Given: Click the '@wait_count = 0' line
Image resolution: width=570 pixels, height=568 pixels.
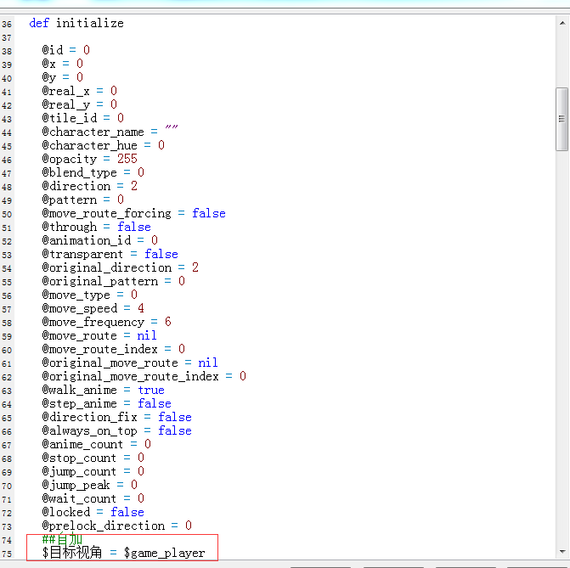Looking at the screenshot, I should tap(93, 498).
